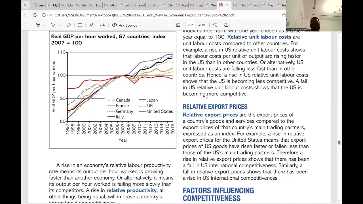The height and width of the screenshot is (204, 363).
Task: Toggle page view layout
Action: (x=226, y=25)
